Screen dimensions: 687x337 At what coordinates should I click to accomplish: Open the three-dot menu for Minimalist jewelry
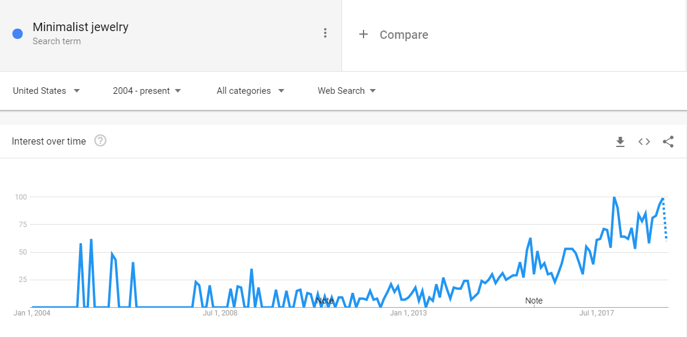(x=325, y=33)
